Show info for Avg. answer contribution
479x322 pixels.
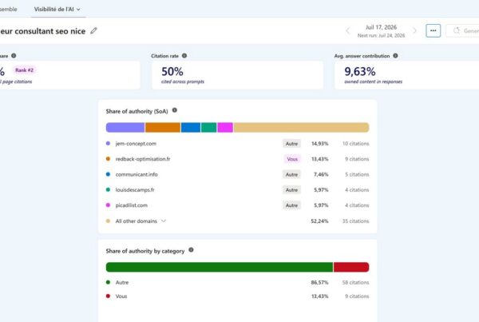[x=396, y=56]
